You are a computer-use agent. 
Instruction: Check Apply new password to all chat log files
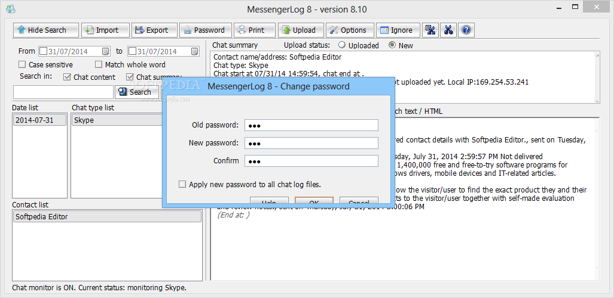[x=182, y=184]
